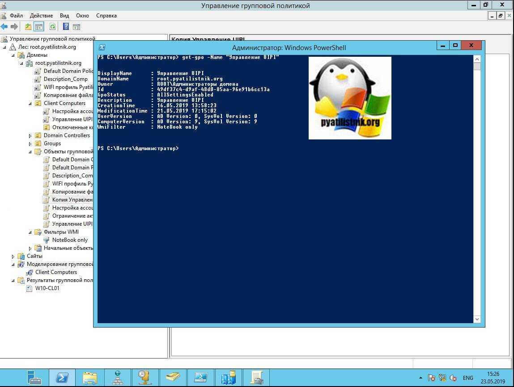The height and width of the screenshot is (387, 514).
Task: Click the Refresh toolbar icon
Action: click(52, 27)
